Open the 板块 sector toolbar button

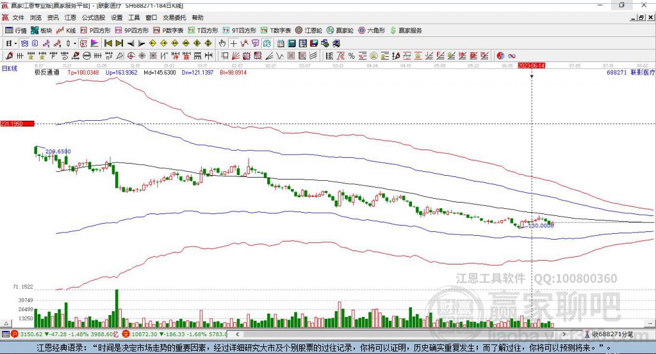[x=41, y=31]
